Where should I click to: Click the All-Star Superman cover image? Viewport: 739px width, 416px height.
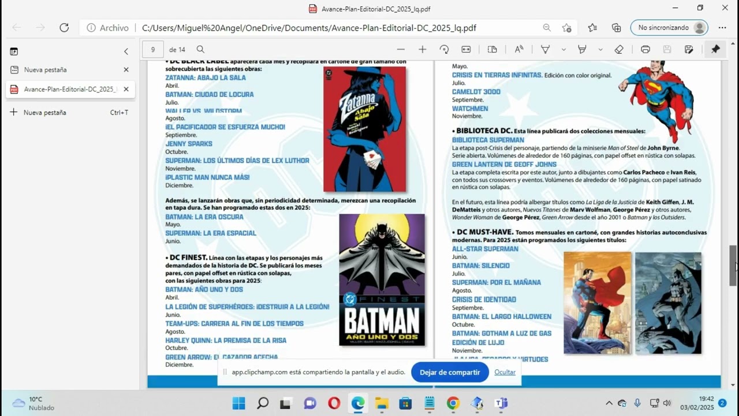[x=598, y=302]
